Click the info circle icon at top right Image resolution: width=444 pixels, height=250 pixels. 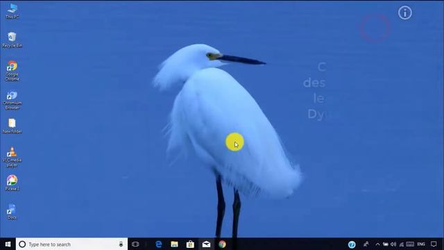[x=405, y=12]
